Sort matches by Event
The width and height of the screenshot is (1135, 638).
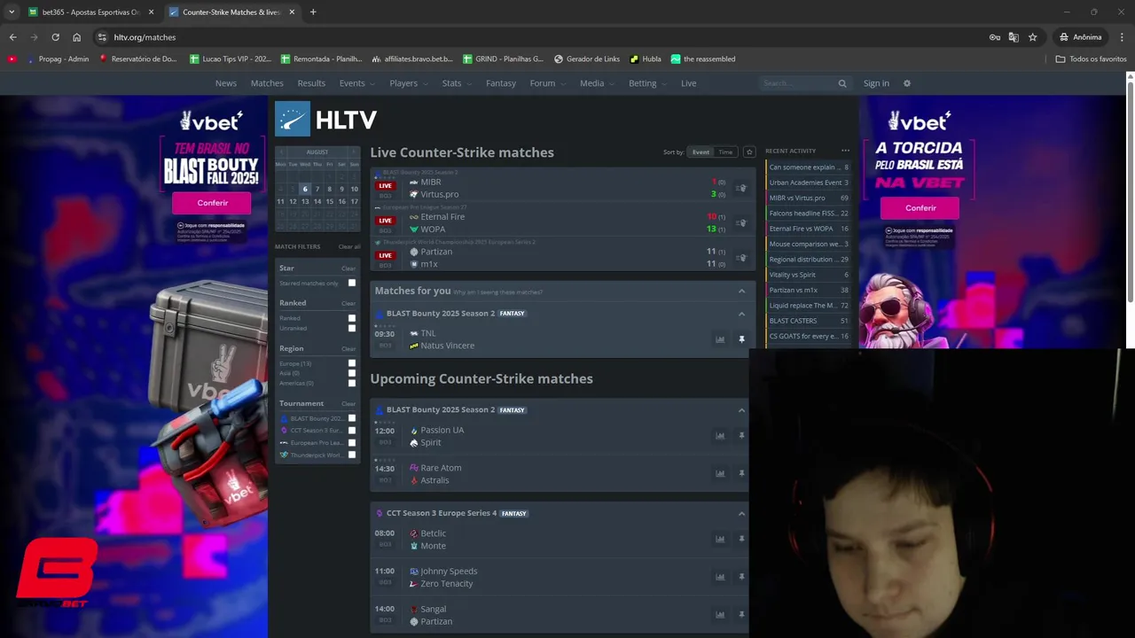[x=701, y=152]
